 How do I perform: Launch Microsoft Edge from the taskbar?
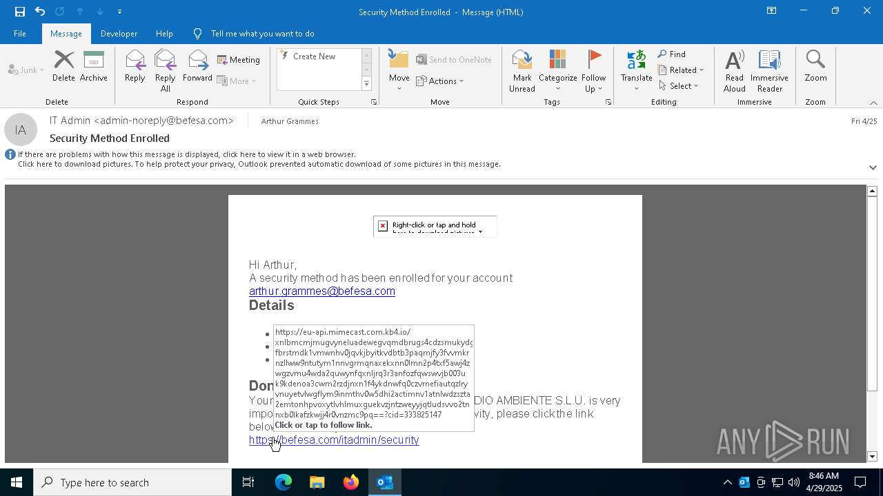[284, 482]
